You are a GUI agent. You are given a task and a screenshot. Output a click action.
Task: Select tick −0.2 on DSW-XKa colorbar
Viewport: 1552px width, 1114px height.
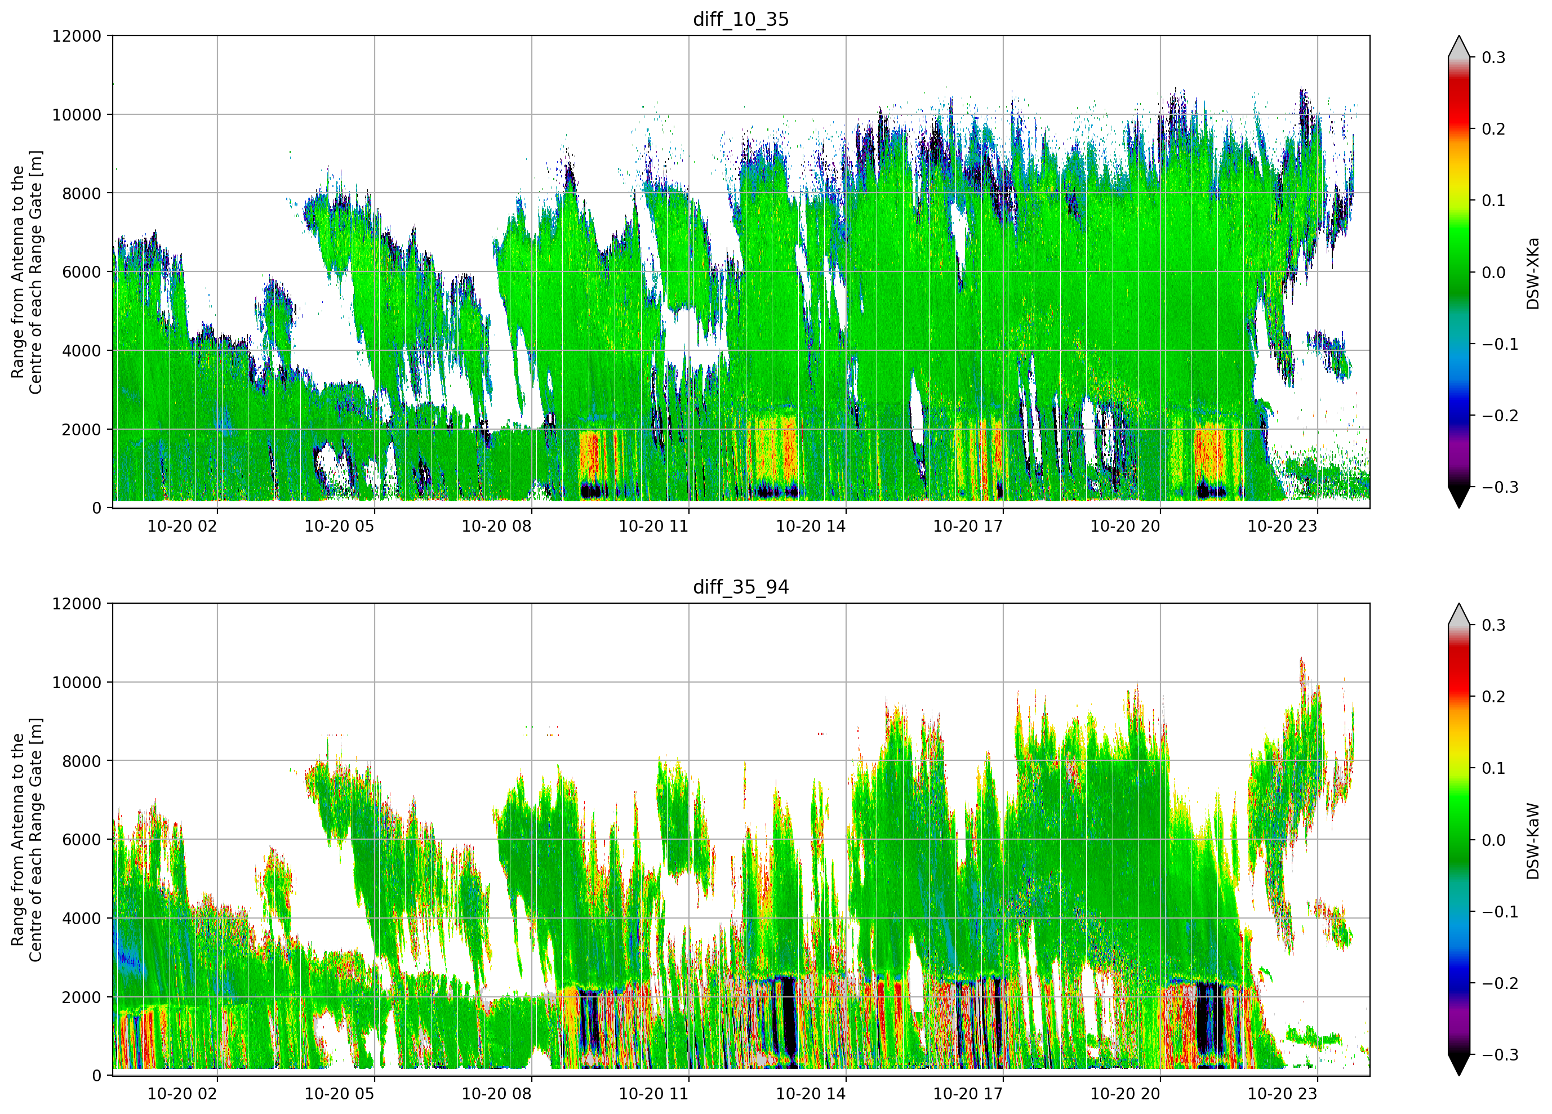tap(1500, 415)
